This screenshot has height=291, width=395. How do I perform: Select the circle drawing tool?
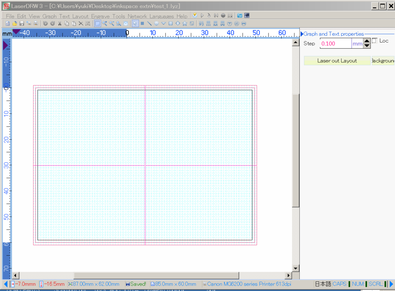pyautogui.click(x=157, y=24)
